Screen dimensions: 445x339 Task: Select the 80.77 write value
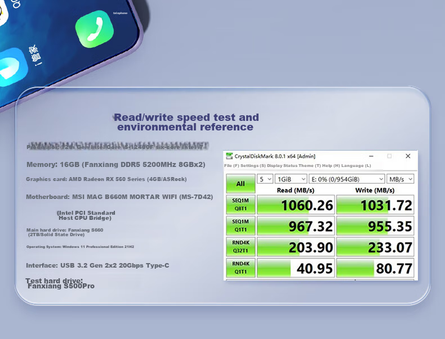click(375, 268)
